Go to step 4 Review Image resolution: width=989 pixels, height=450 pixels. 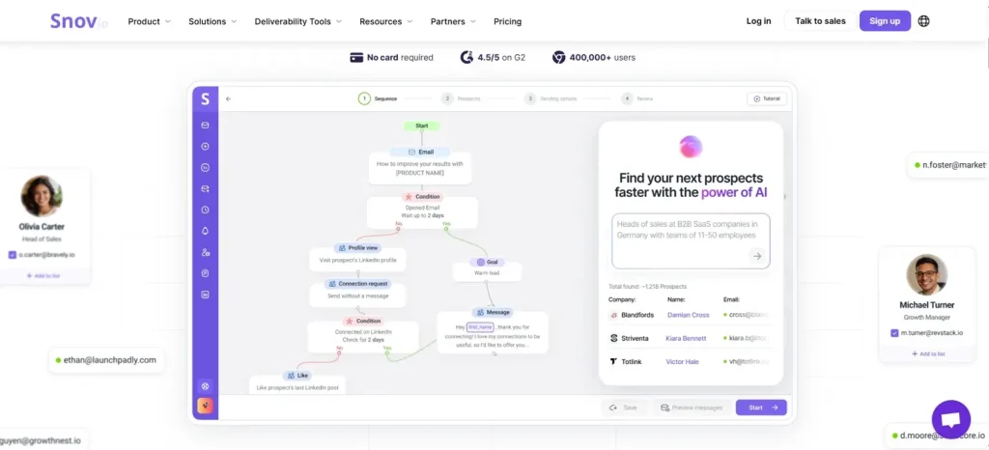[637, 98]
